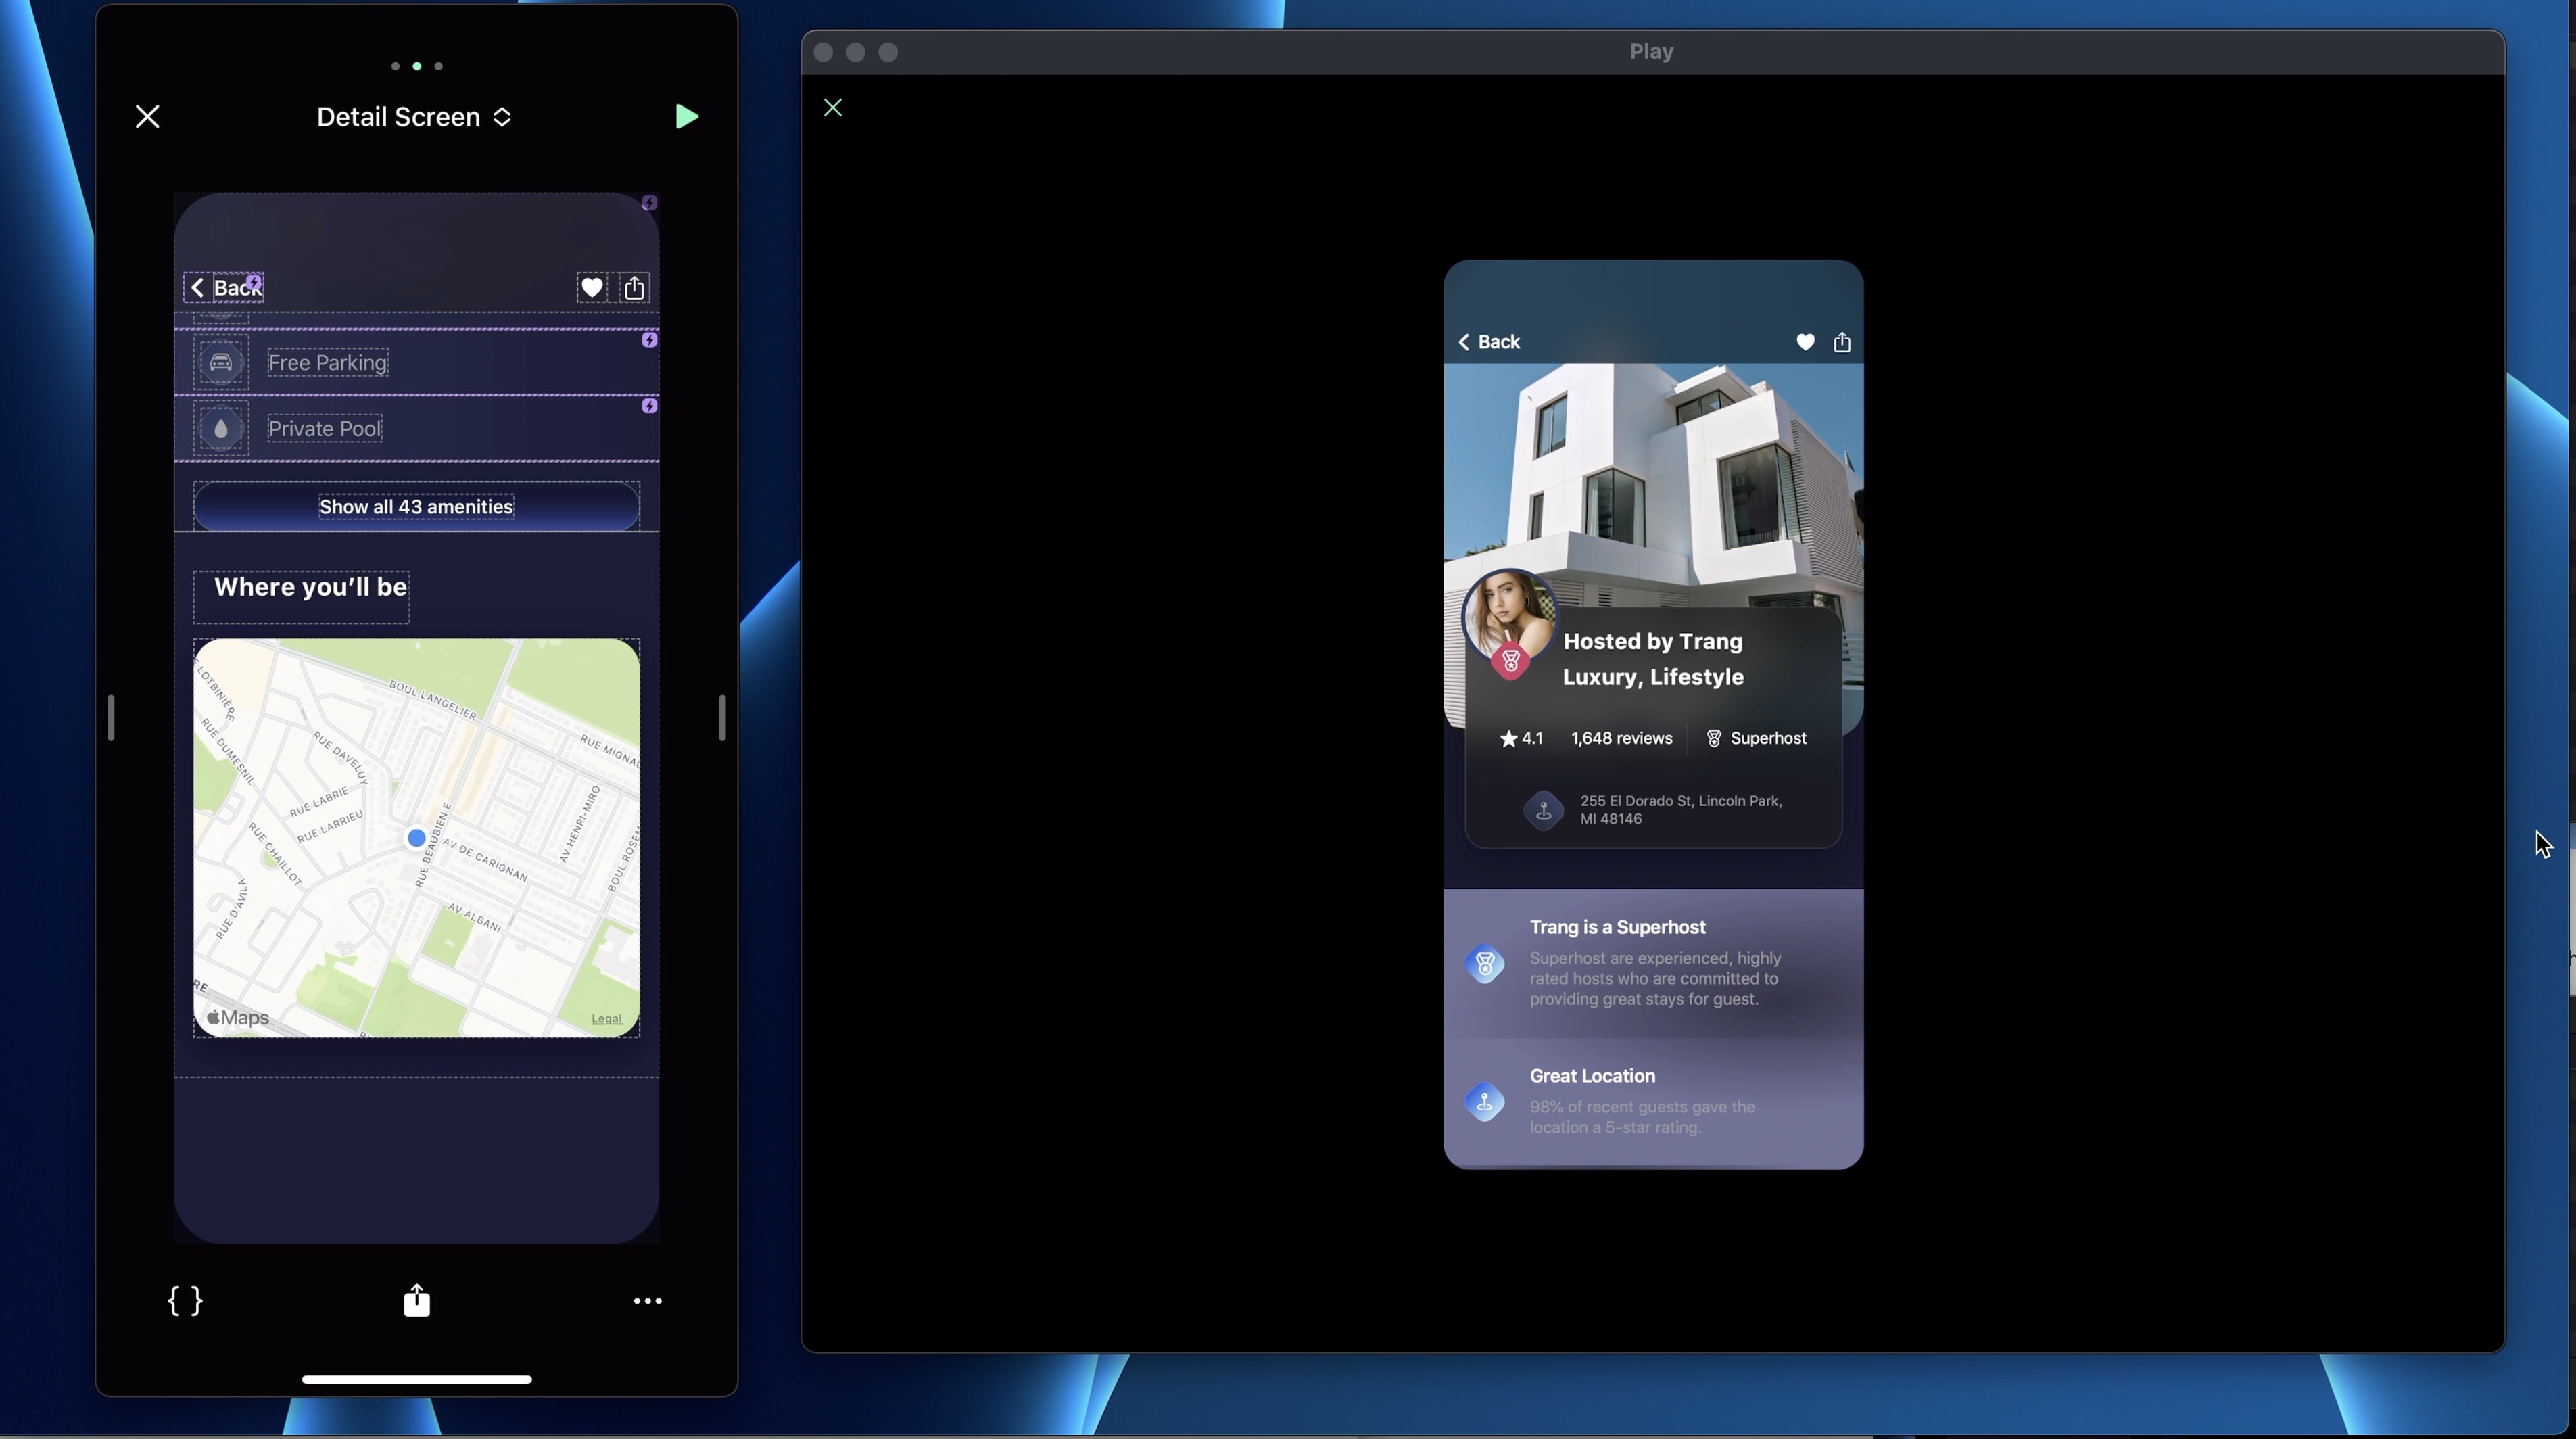Click Show all 43 amenities button
Viewport: 2576px width, 1439px height.
coord(416,507)
